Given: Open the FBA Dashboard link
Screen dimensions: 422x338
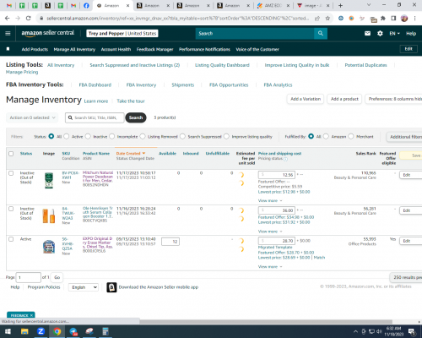Looking at the screenshot, I should (x=95, y=84).
